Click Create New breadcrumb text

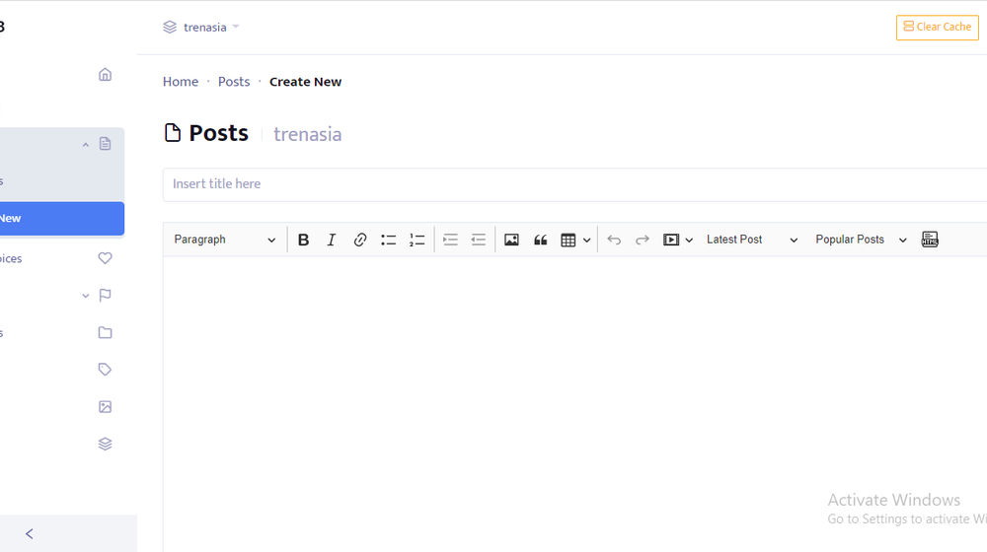click(x=305, y=82)
